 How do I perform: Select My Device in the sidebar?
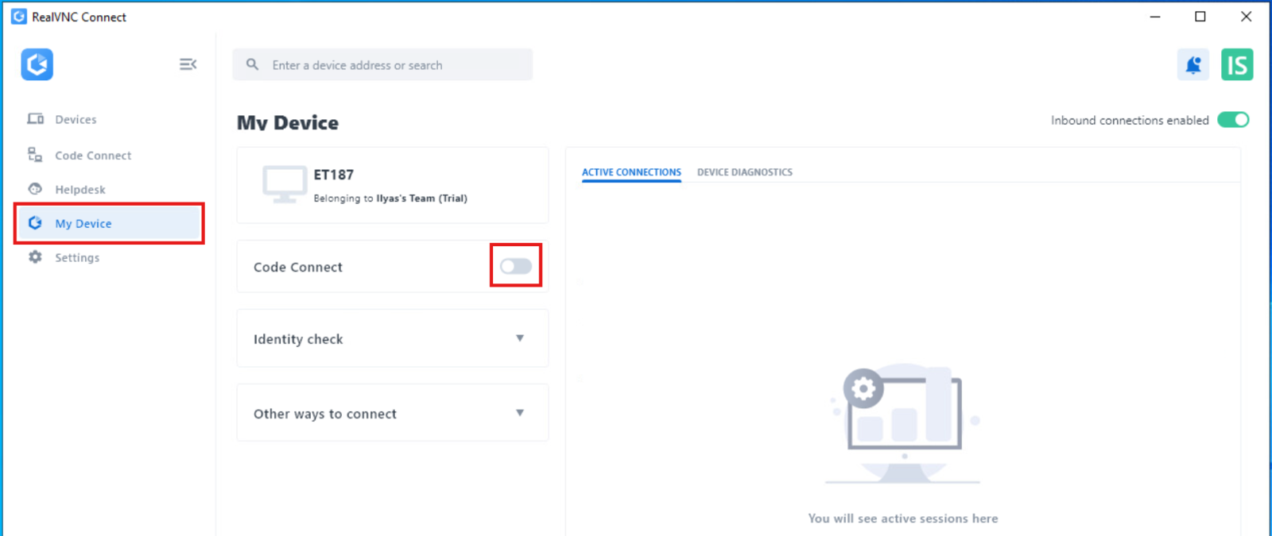83,224
